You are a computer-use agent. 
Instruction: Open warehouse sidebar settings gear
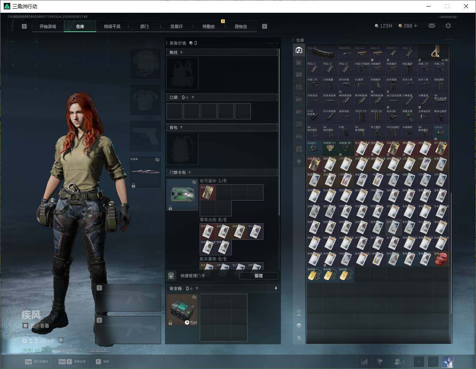point(299,161)
